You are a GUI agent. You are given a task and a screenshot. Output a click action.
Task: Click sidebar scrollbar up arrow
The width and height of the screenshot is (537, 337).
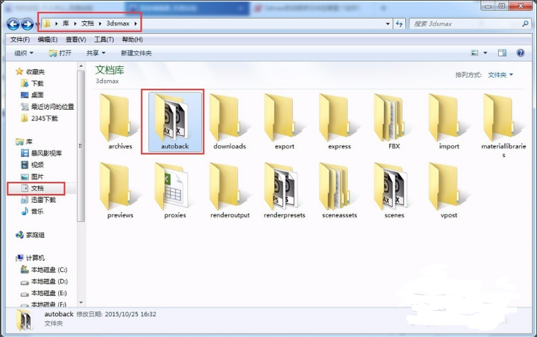[x=81, y=66]
